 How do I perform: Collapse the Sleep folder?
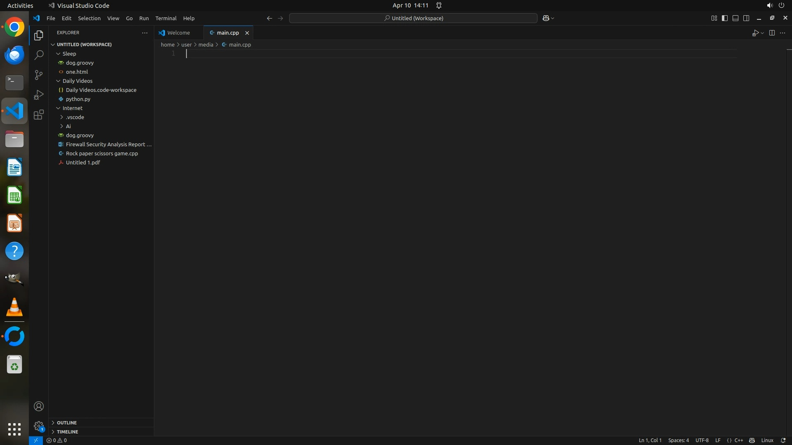pyautogui.click(x=59, y=54)
